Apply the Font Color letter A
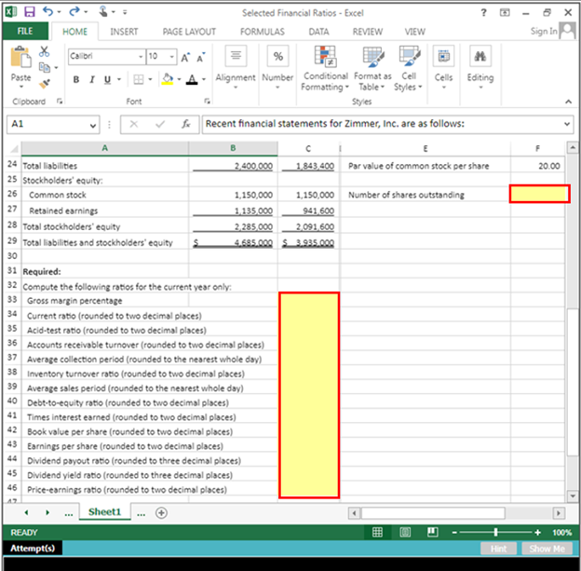The width and height of the screenshot is (581, 571). [192, 79]
